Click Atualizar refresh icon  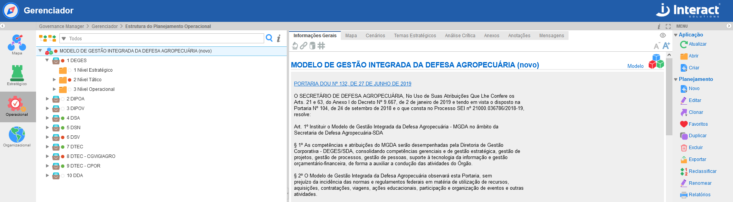pos(684,44)
